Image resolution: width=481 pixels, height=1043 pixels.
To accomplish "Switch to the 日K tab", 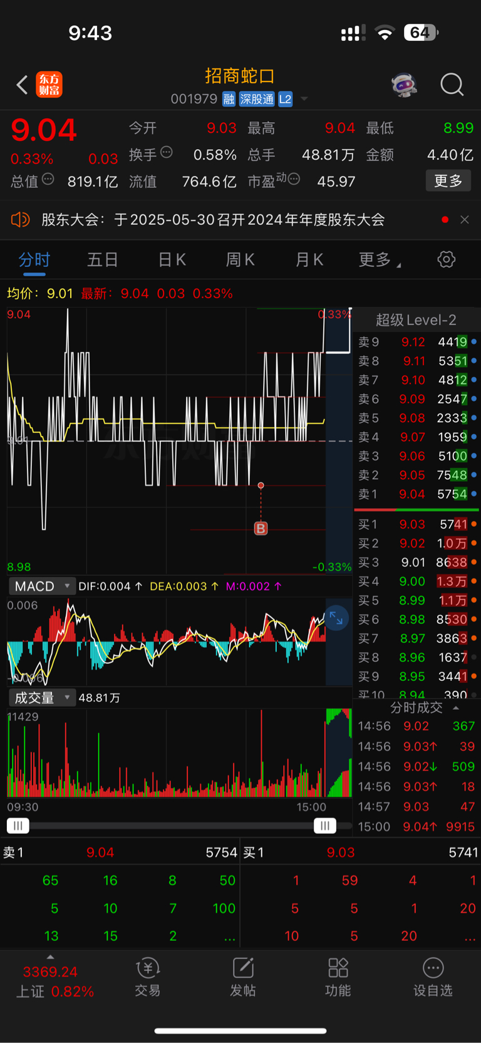I will 172,260.
